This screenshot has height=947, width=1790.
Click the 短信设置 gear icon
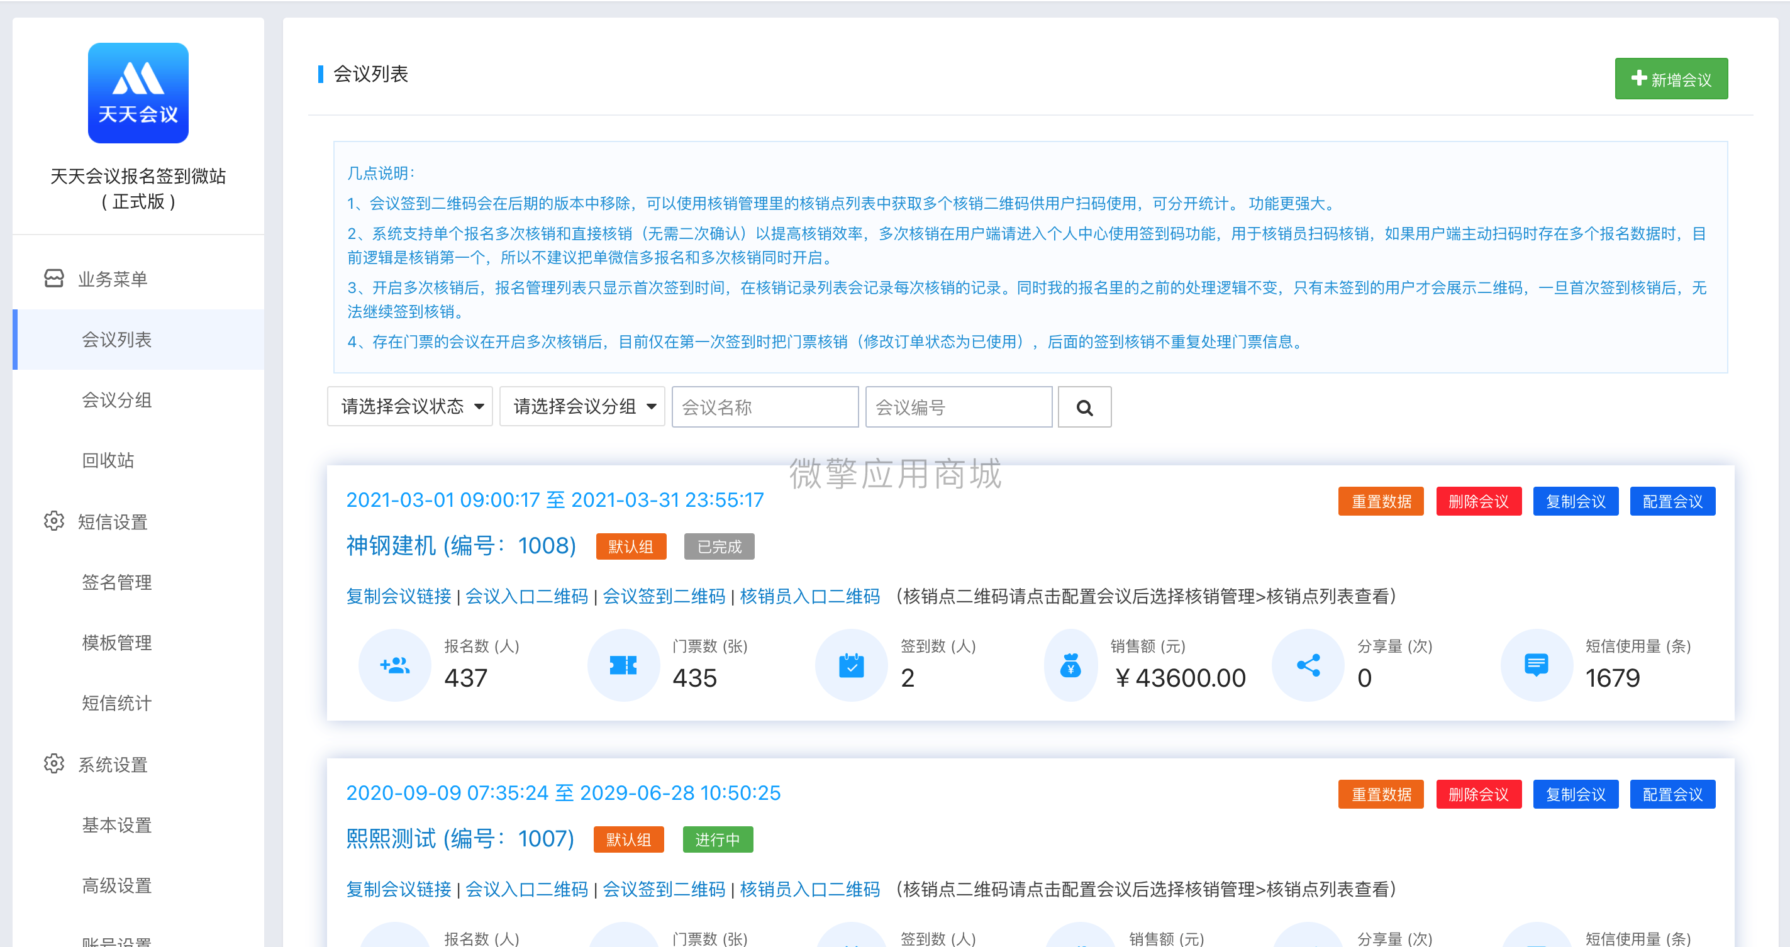point(53,521)
